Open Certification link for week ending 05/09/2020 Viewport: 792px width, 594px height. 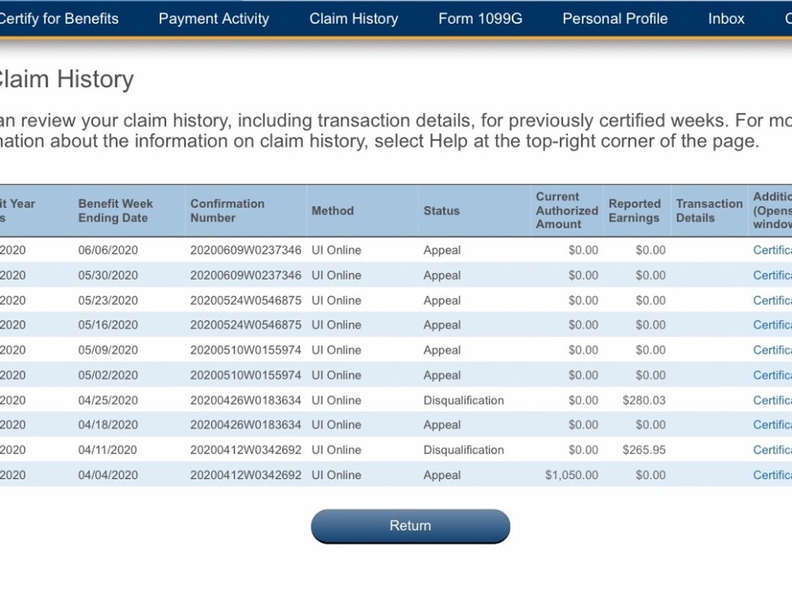click(772, 350)
